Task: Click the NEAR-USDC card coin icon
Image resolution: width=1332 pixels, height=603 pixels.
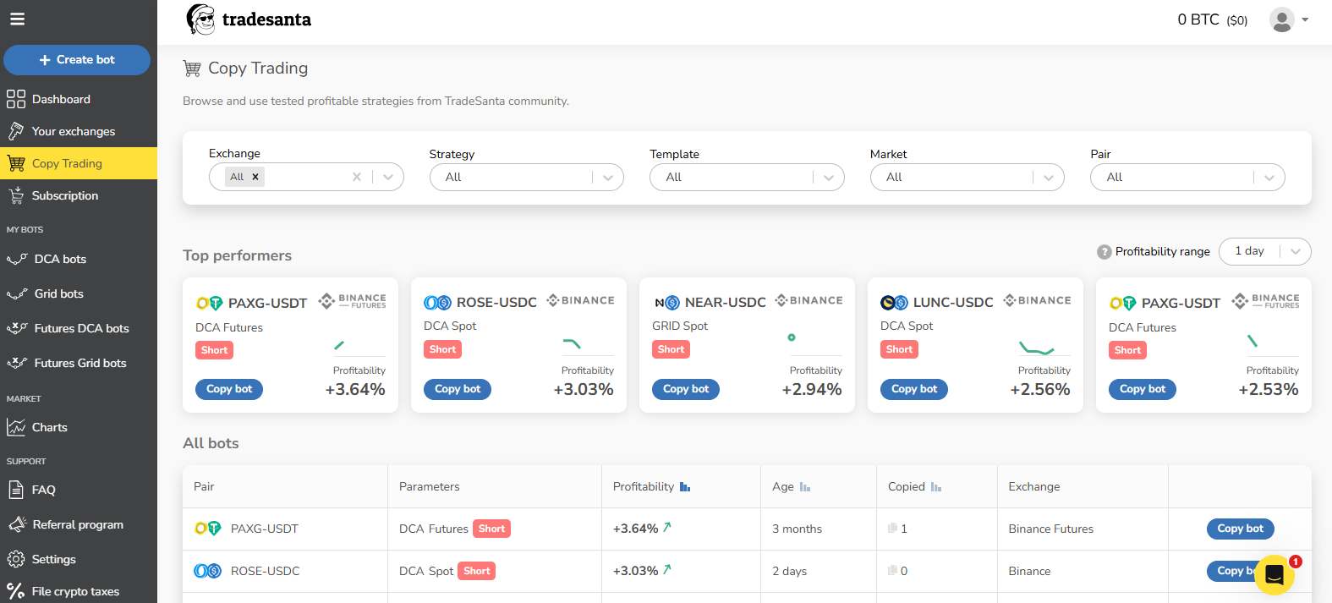Action: point(667,302)
